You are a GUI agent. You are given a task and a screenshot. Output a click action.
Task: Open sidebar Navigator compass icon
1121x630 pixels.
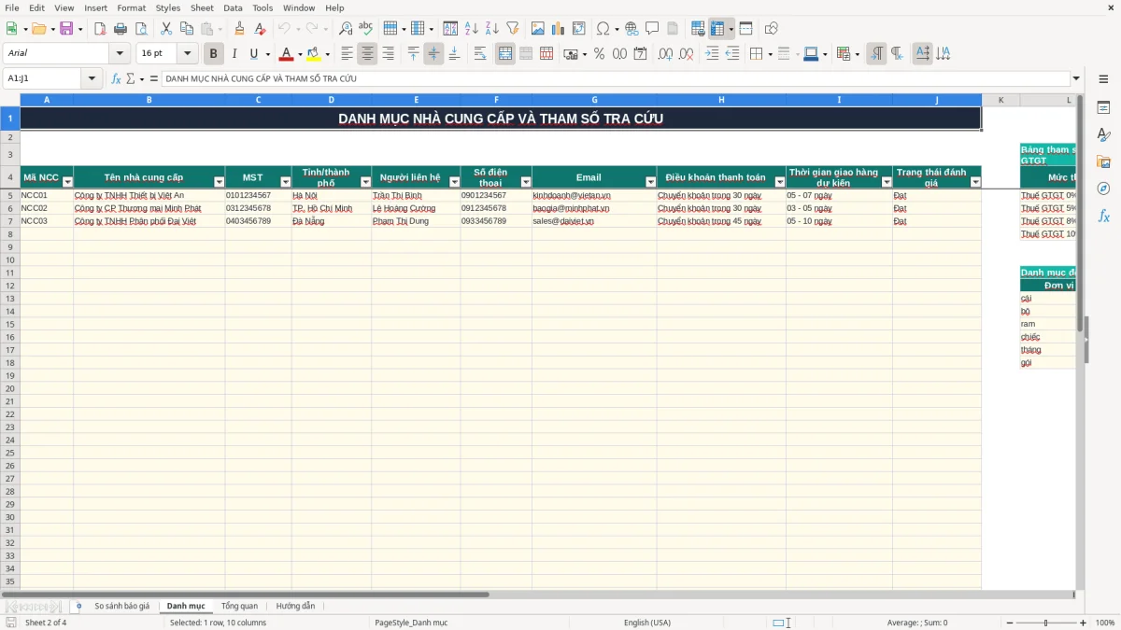tap(1103, 189)
